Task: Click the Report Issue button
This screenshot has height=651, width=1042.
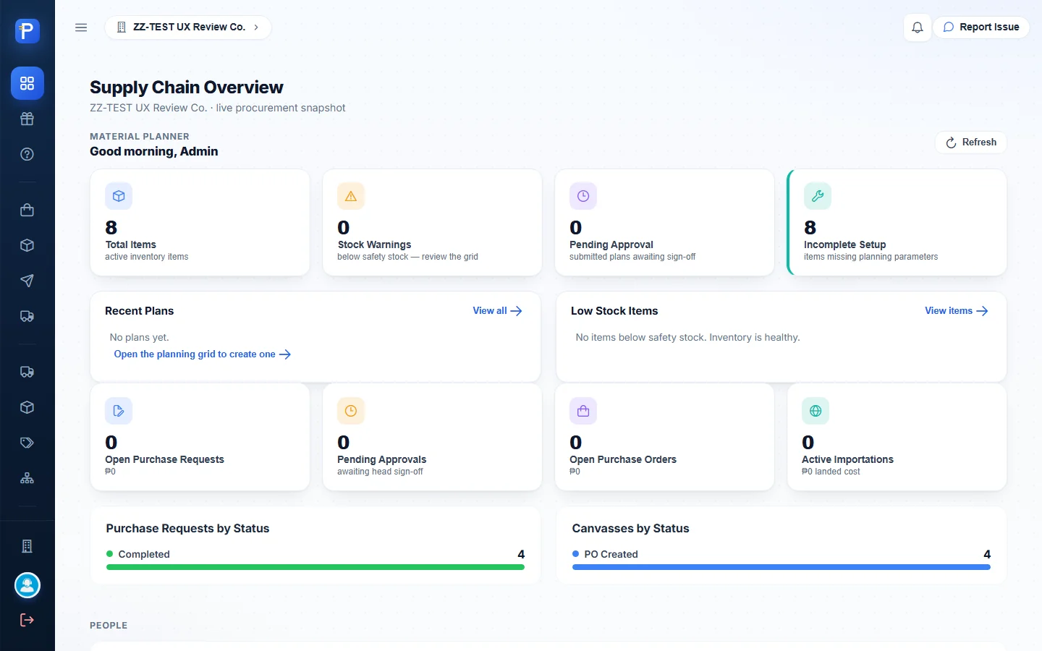Action: (981, 27)
